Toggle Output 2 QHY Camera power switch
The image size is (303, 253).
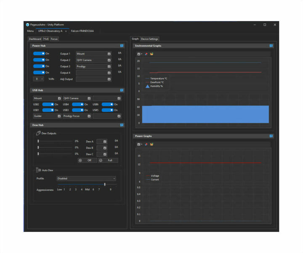click(39, 60)
